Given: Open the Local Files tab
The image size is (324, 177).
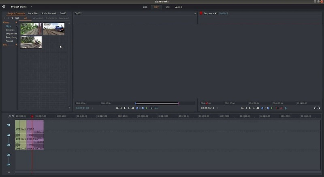Looking at the screenshot, I should [x=33, y=13].
